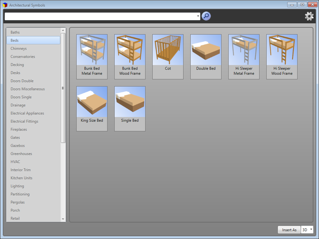
Task: Click the search magnifier icon
Action: pos(206,16)
